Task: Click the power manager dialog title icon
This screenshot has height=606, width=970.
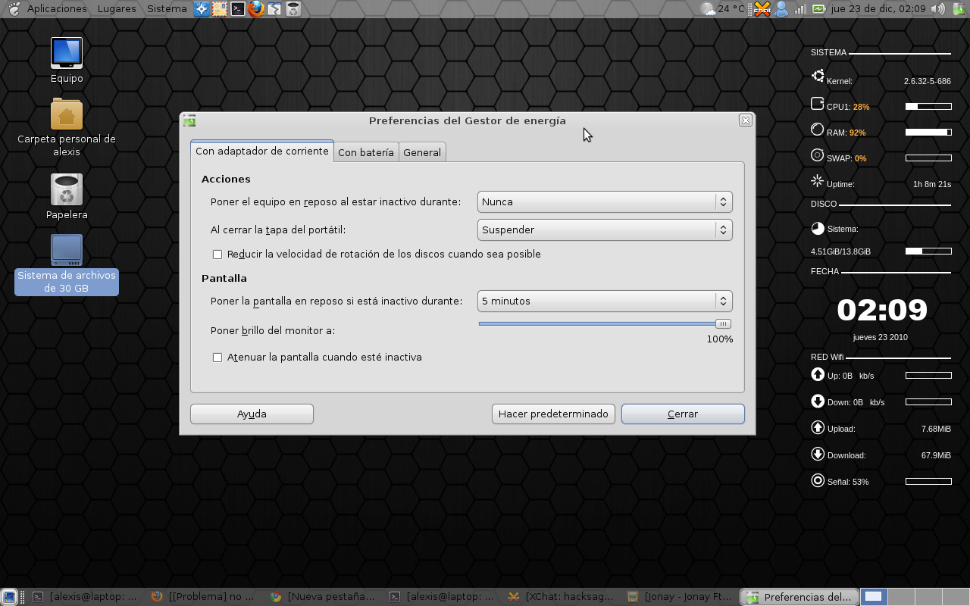Action: click(x=189, y=120)
